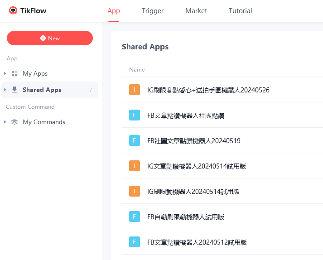Select My Commands in the sidebar

pyautogui.click(x=44, y=122)
